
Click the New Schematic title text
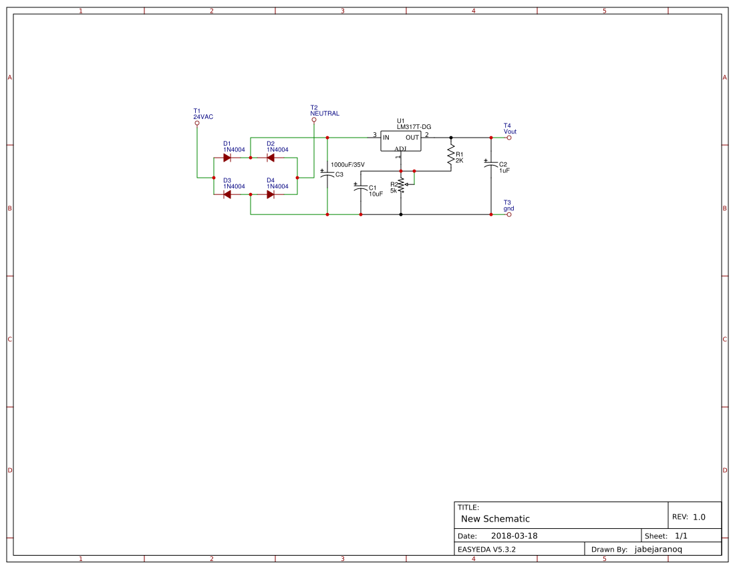click(x=494, y=519)
